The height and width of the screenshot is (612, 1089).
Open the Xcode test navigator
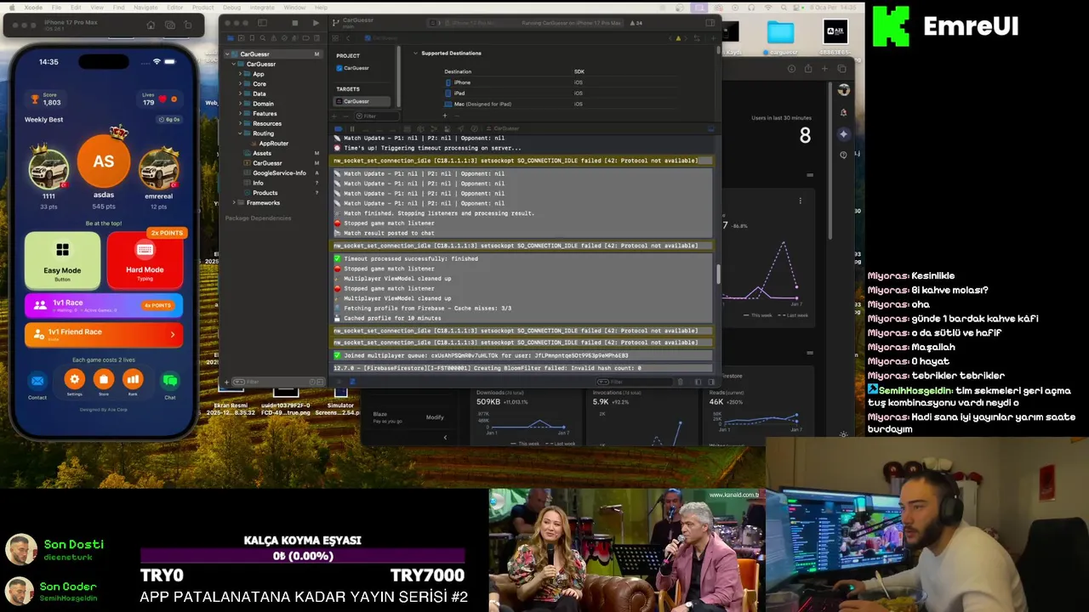click(x=283, y=38)
